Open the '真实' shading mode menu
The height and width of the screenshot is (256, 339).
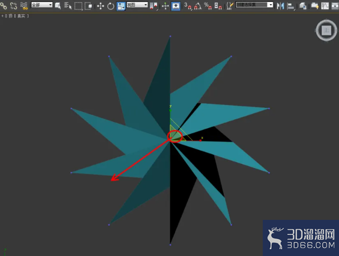[x=21, y=16]
